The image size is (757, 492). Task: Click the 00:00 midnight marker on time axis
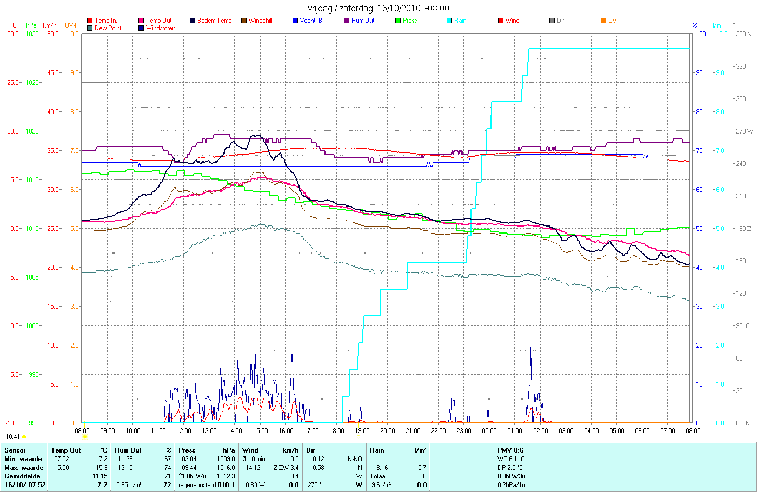[x=489, y=431]
